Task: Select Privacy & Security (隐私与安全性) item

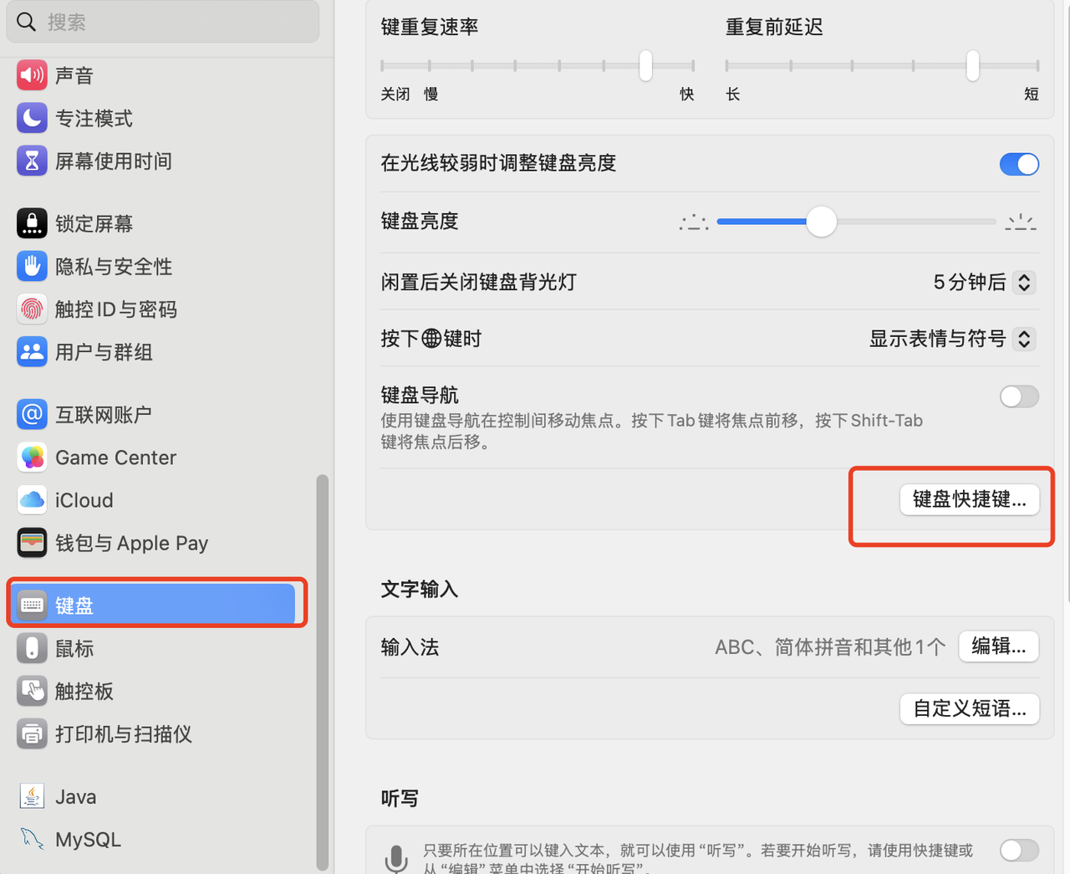Action: 114,267
